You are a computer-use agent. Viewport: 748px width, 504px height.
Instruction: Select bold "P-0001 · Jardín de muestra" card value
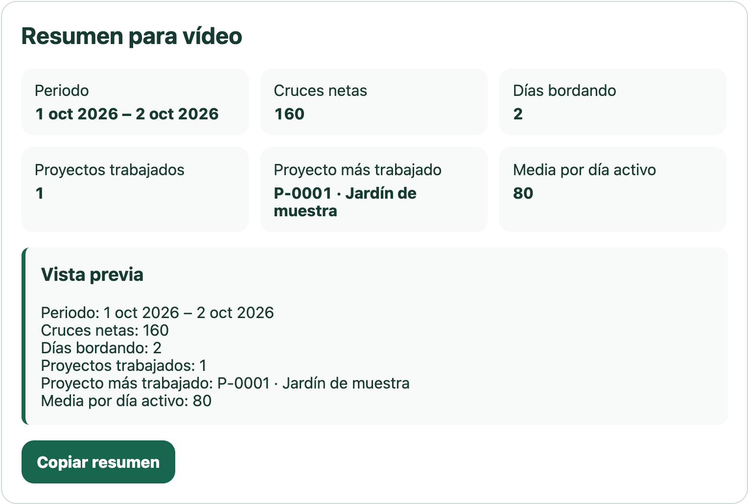[x=345, y=202]
